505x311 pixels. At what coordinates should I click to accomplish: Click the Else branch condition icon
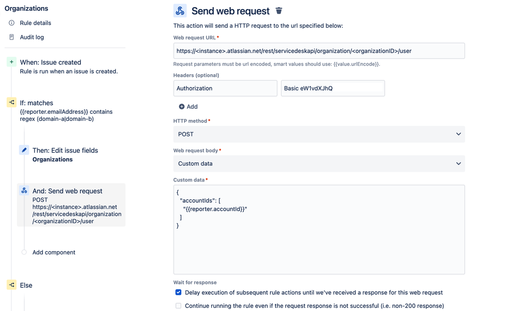12,285
